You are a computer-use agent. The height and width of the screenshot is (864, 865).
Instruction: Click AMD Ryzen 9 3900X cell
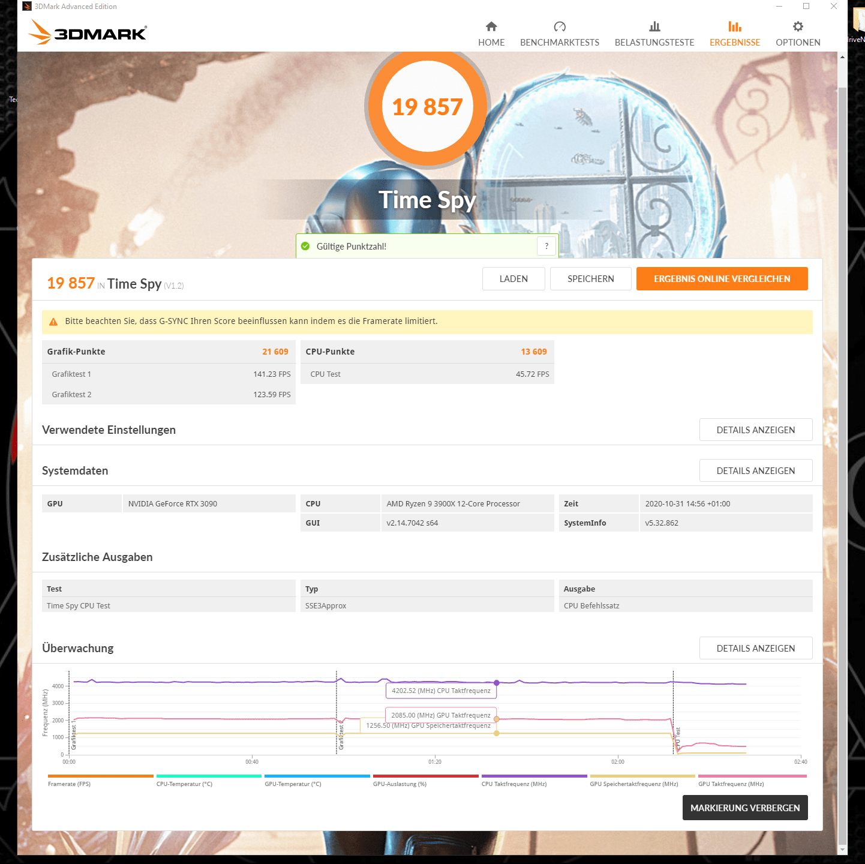[467, 503]
